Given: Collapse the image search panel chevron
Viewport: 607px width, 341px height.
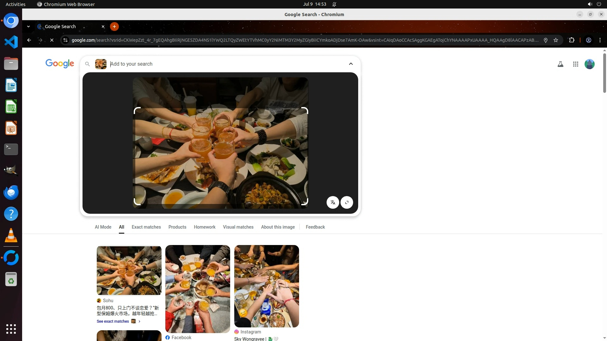Looking at the screenshot, I should (x=351, y=64).
